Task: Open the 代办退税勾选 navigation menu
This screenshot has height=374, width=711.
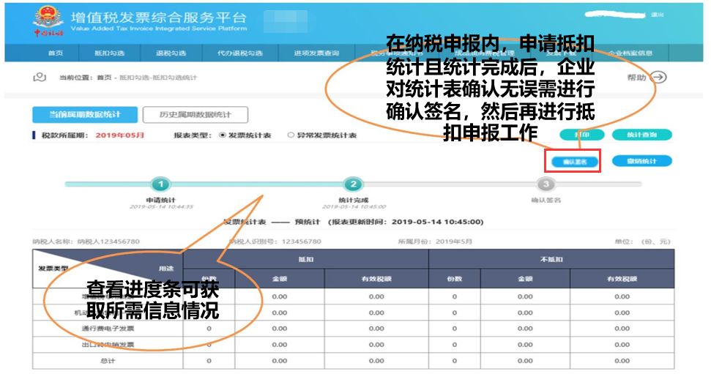Action: click(x=239, y=53)
